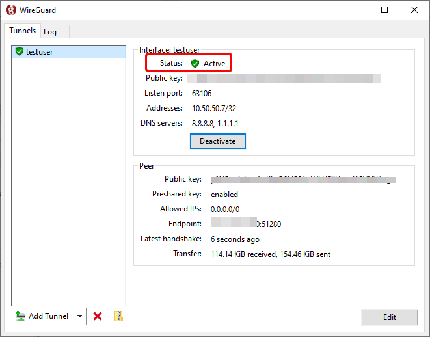Click the transfer statistics text
Viewport: 430px width, 337px height.
click(270, 254)
